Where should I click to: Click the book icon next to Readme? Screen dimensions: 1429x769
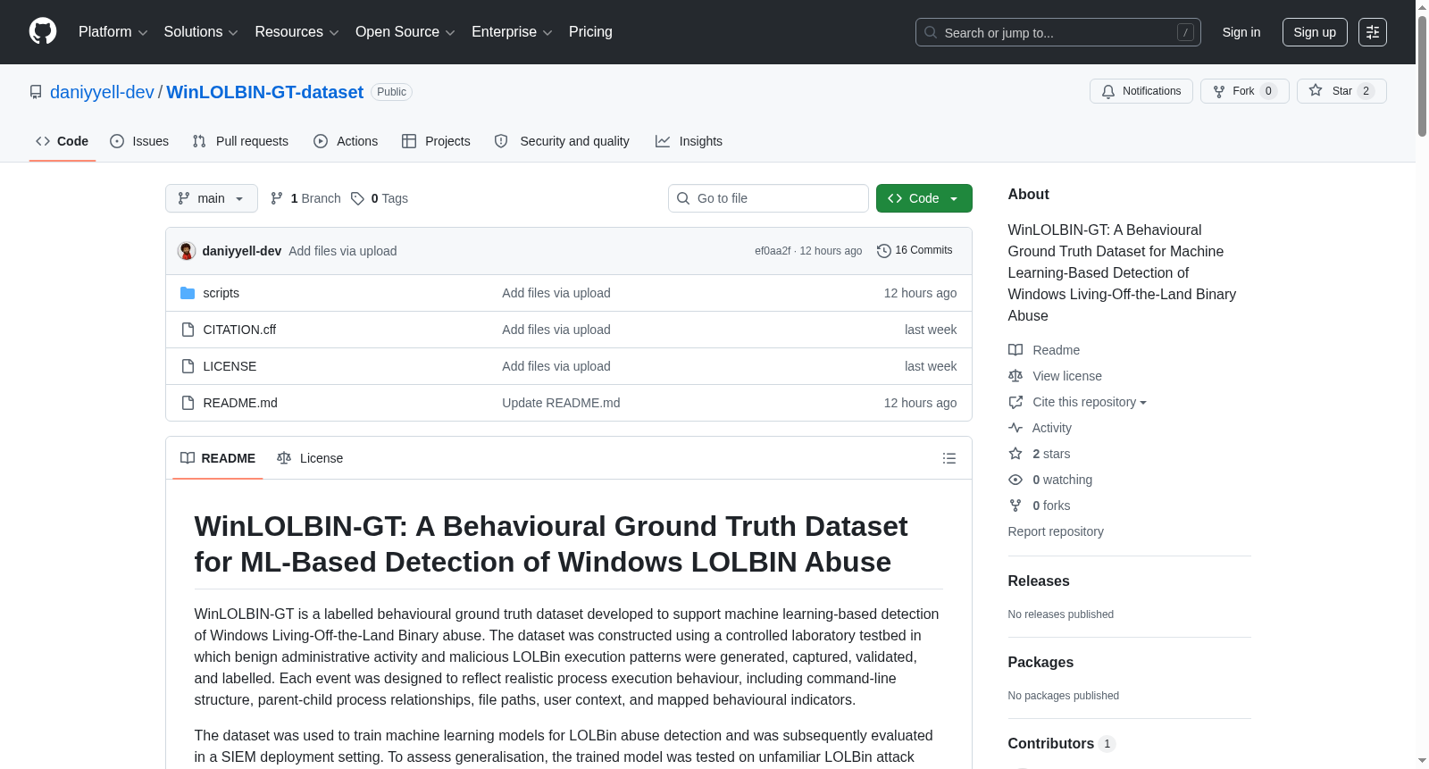point(1015,350)
